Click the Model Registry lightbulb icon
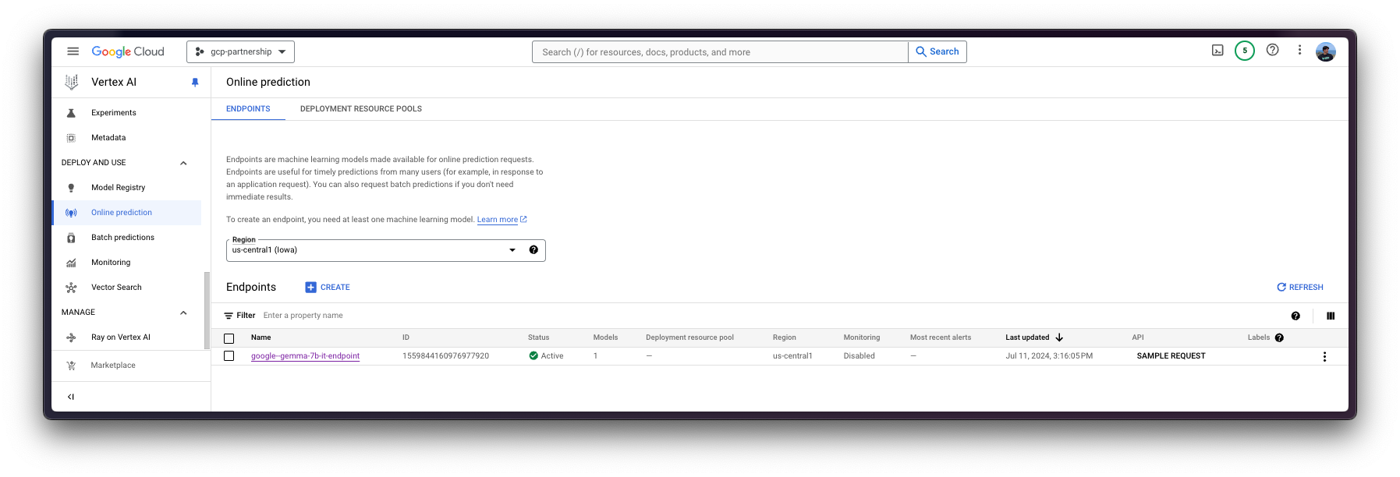This screenshot has width=1400, height=477. coord(71,188)
